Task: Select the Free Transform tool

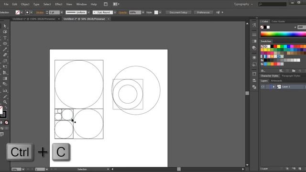Action: [x=5, y=67]
